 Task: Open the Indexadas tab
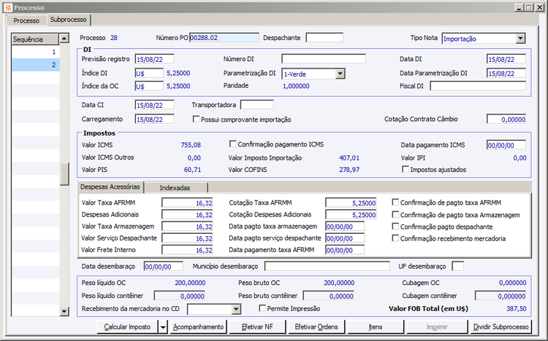[x=175, y=188]
